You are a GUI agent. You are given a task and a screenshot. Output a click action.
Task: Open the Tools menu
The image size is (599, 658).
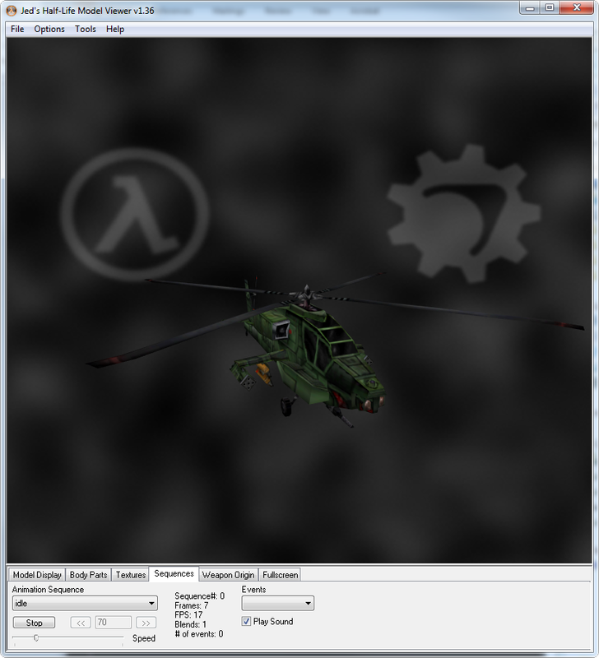click(86, 29)
